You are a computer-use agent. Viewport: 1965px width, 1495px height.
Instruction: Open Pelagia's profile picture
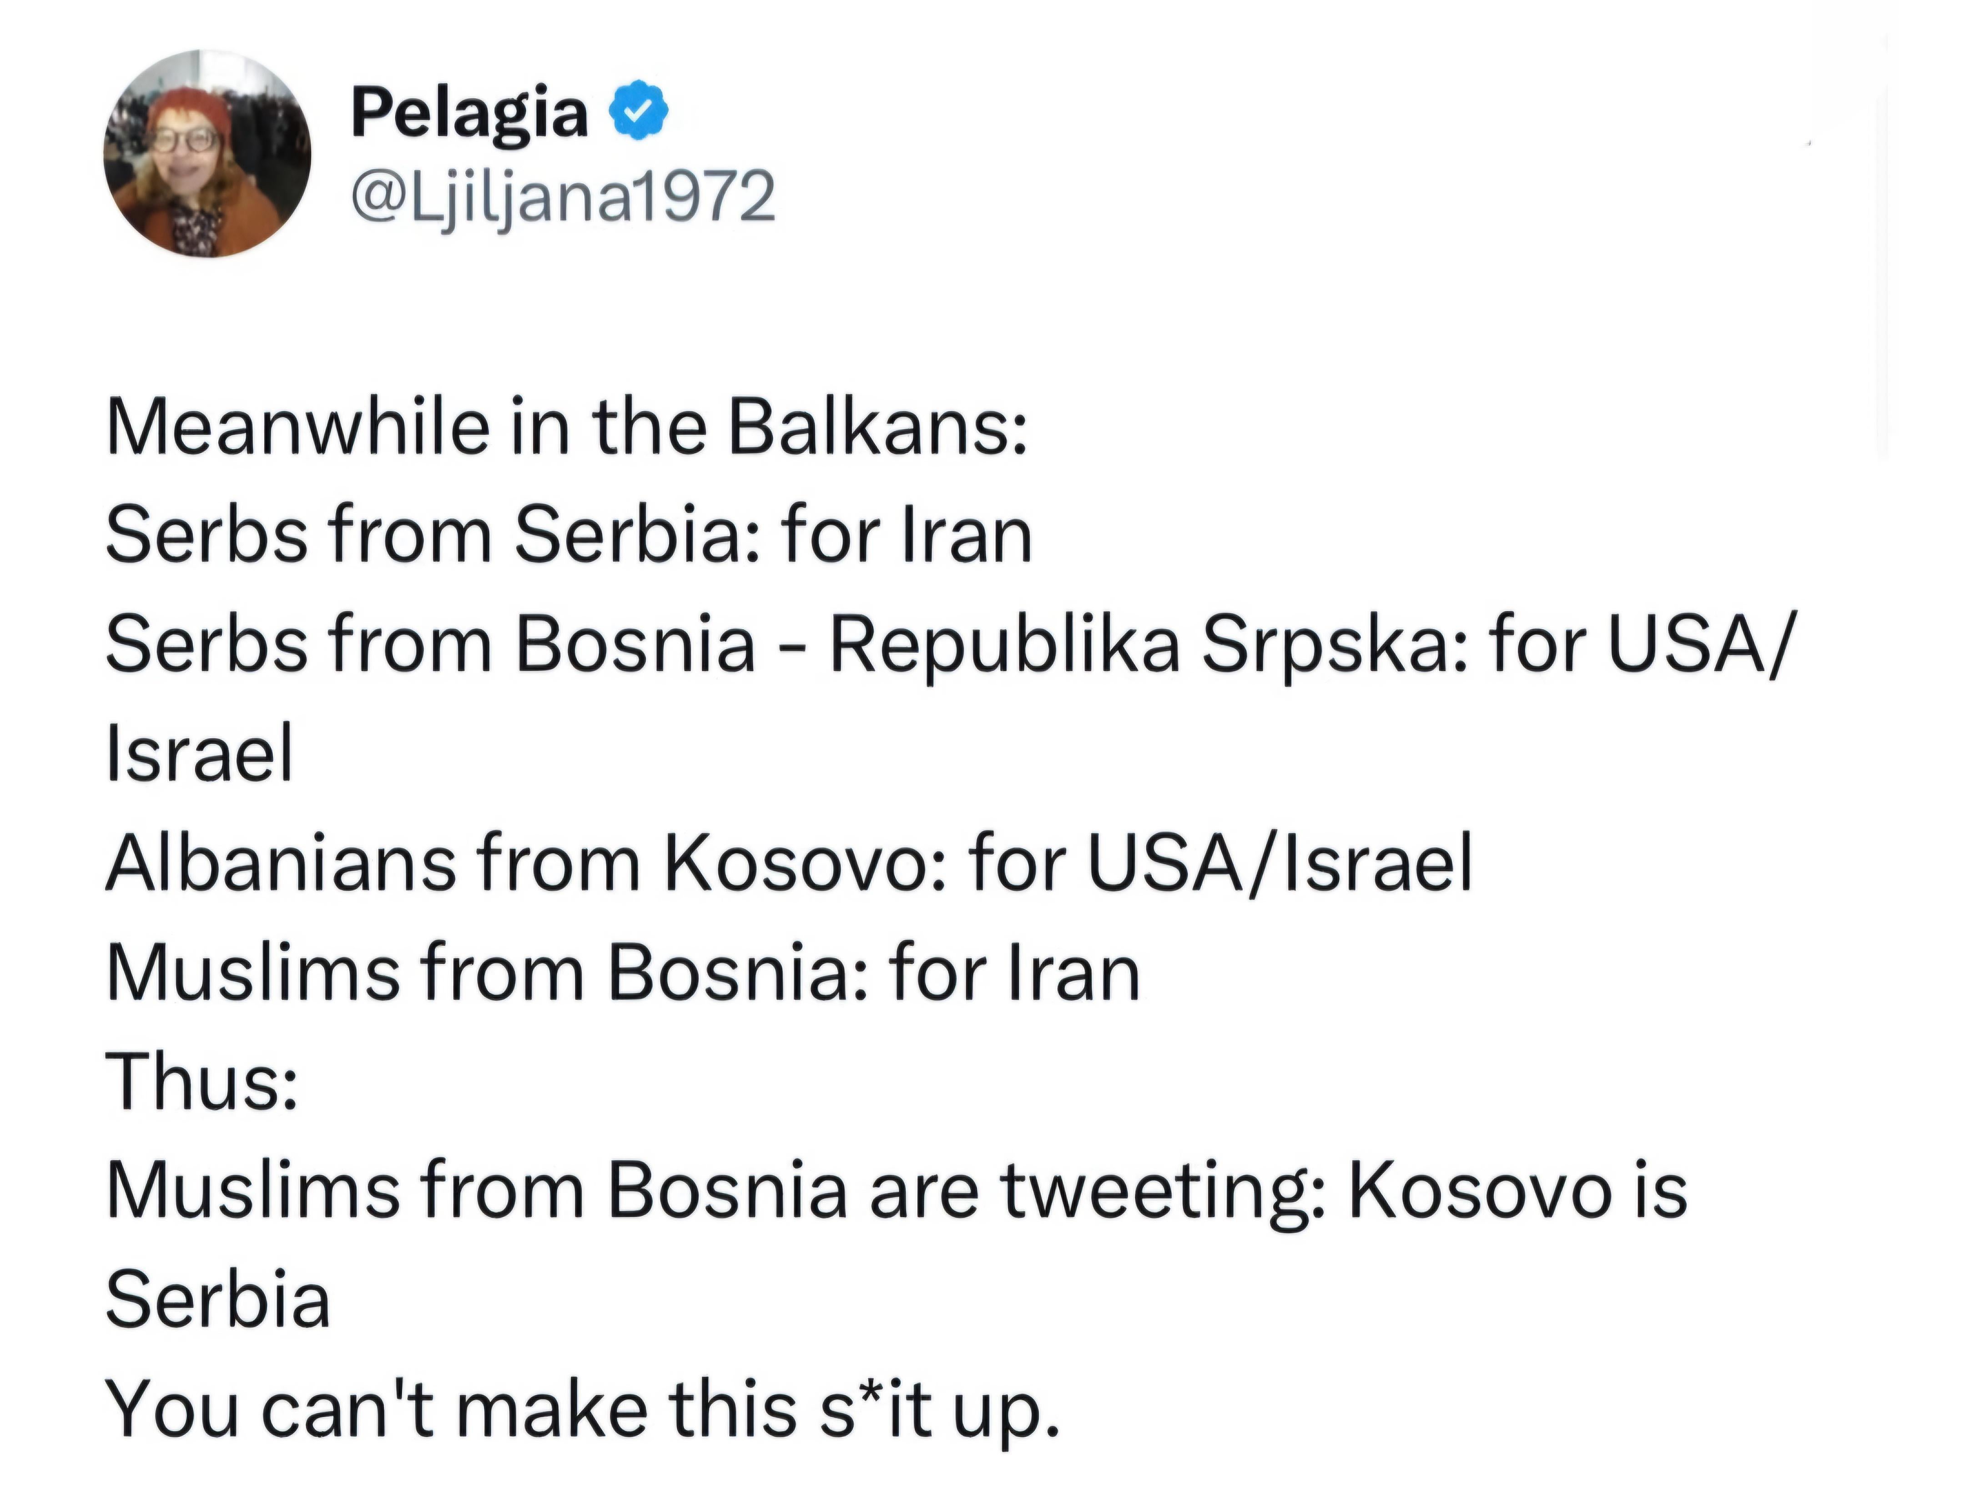[x=207, y=153]
